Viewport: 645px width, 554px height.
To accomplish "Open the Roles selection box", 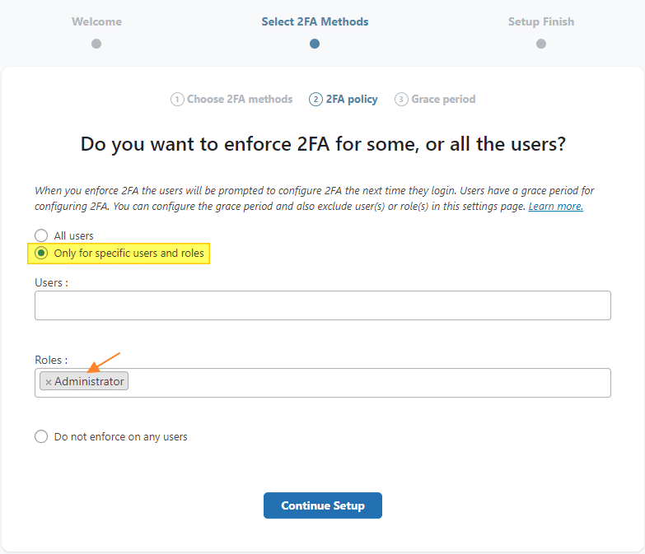I will (371, 383).
